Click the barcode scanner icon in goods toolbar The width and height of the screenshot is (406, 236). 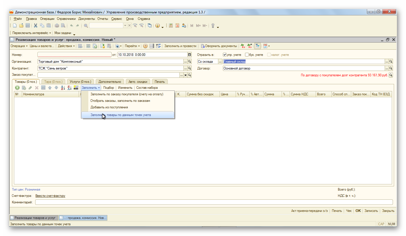pyautogui.click(x=76, y=88)
